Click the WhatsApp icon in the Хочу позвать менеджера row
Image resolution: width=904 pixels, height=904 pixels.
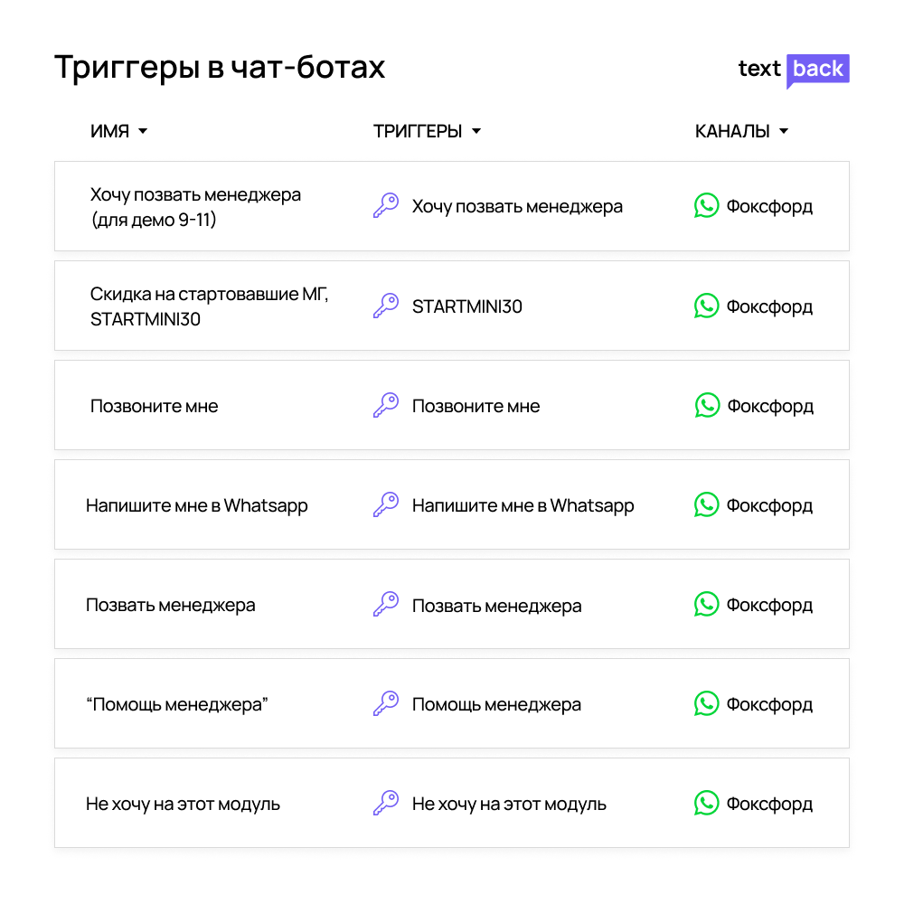706,205
